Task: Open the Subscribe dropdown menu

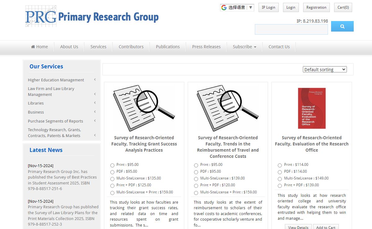Action: click(x=245, y=47)
